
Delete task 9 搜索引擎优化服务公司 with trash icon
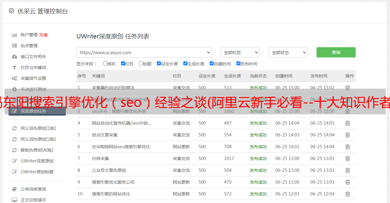[348, 182]
